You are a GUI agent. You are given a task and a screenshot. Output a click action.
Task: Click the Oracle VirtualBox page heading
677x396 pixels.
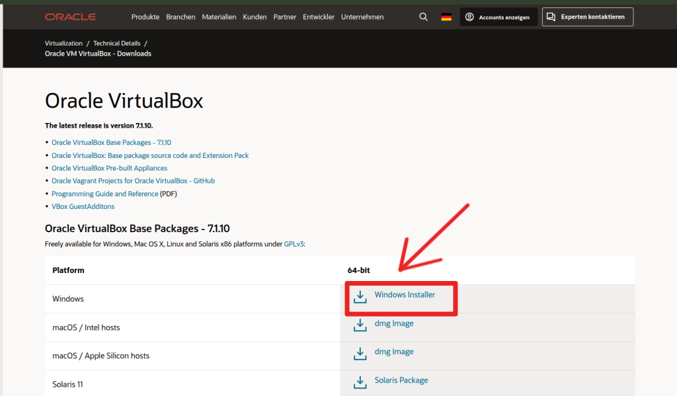124,100
